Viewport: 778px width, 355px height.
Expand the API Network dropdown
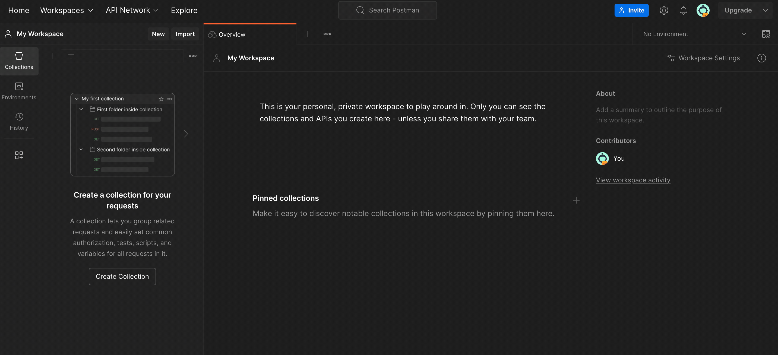[x=132, y=10]
